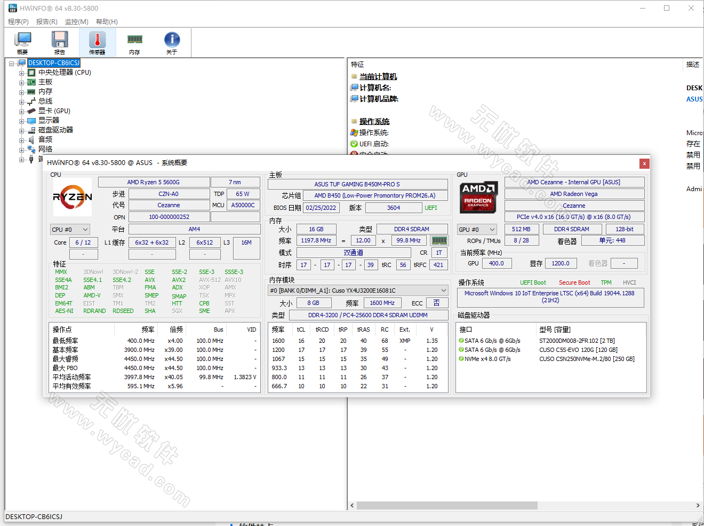Screen dimensions: 704x526
Task: Open the 内存 (Memory) viewer icon
Action: click(x=134, y=42)
